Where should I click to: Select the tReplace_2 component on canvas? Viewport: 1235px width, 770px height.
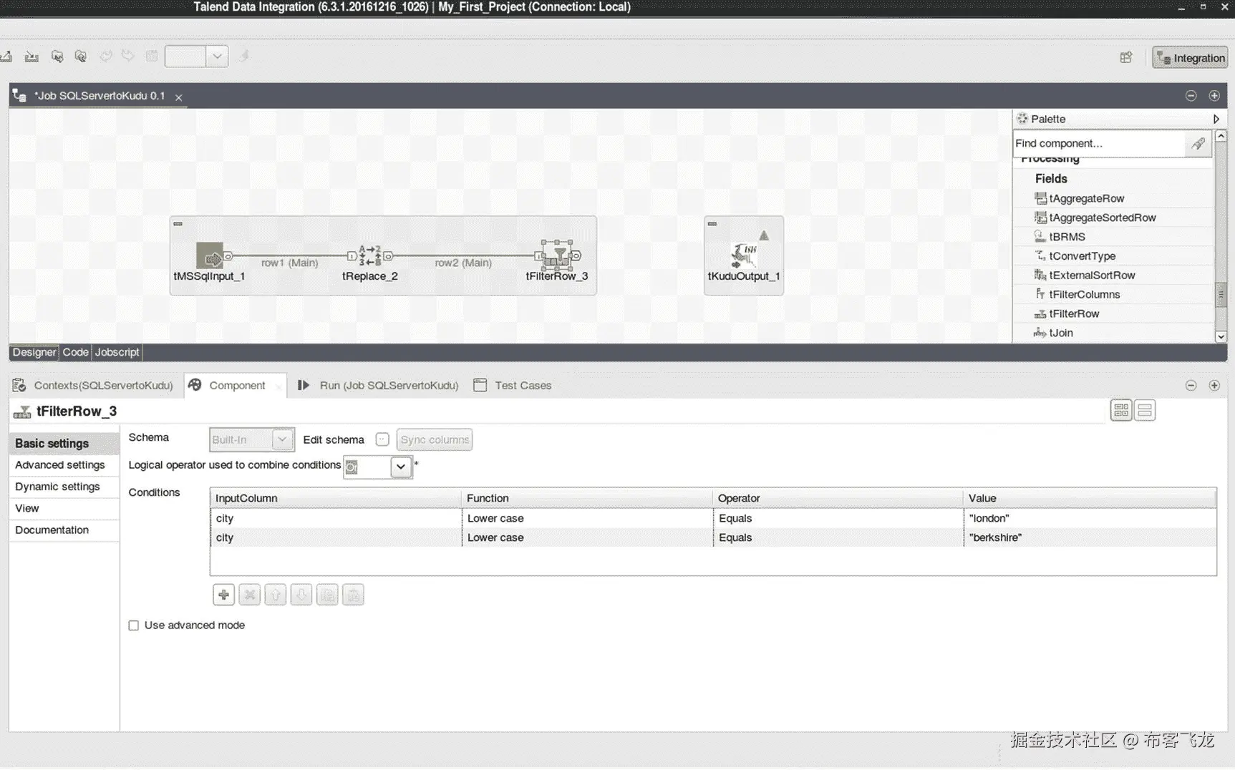(x=369, y=255)
